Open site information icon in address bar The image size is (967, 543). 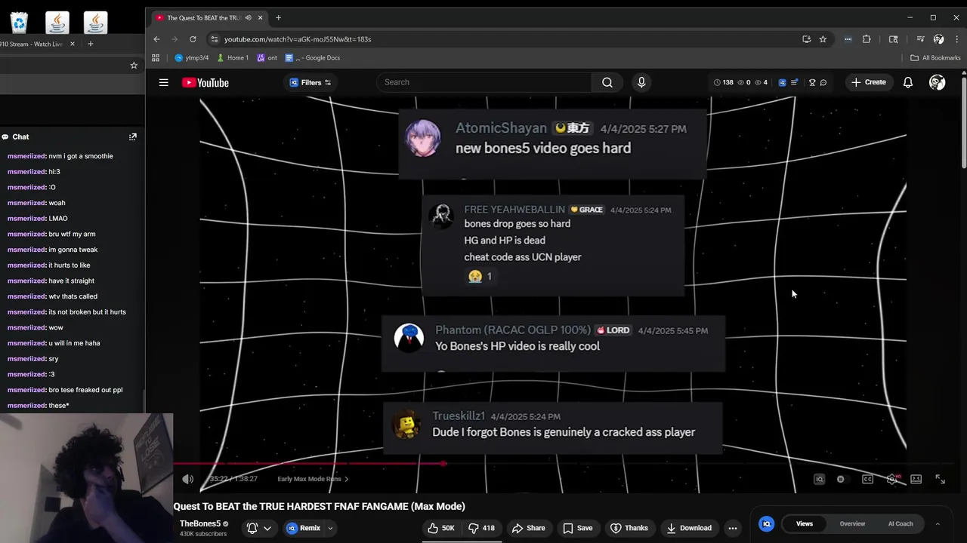point(215,39)
